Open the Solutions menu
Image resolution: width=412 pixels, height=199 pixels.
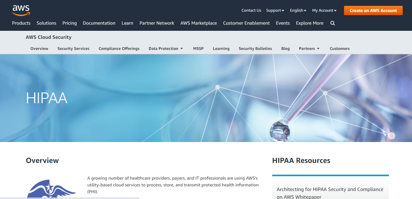[x=46, y=23]
